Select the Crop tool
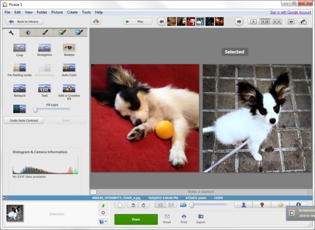The width and height of the screenshot is (315, 230). [19, 48]
